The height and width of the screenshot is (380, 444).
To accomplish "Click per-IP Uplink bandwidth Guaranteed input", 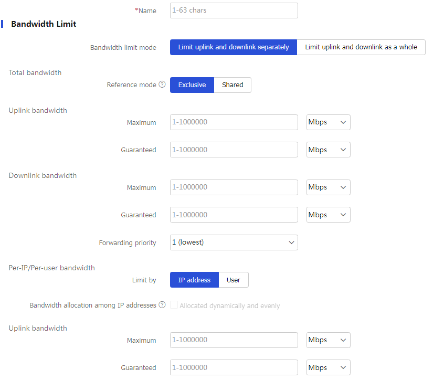I will pyautogui.click(x=234, y=367).
